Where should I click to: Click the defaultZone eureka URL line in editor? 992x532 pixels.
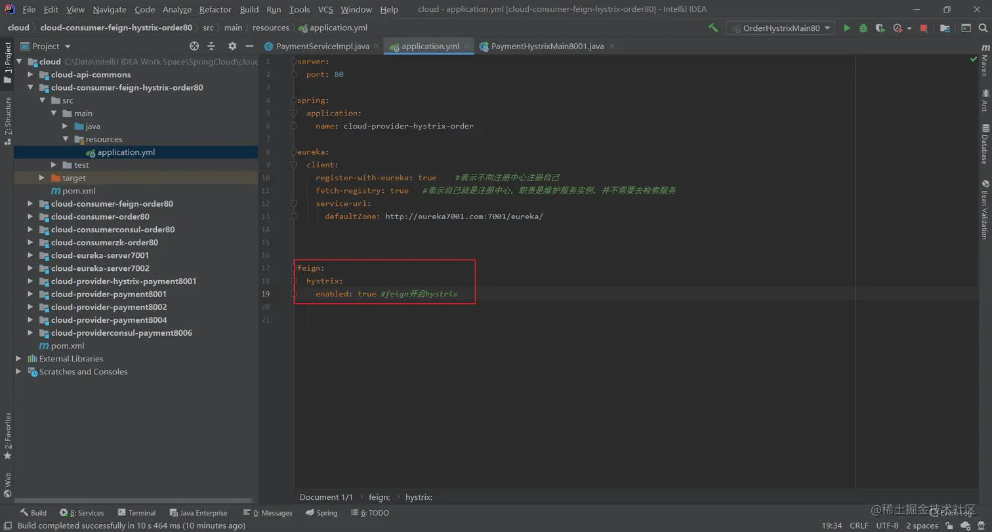(434, 216)
